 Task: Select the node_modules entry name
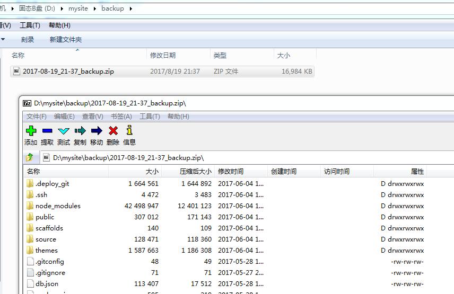click(58, 206)
